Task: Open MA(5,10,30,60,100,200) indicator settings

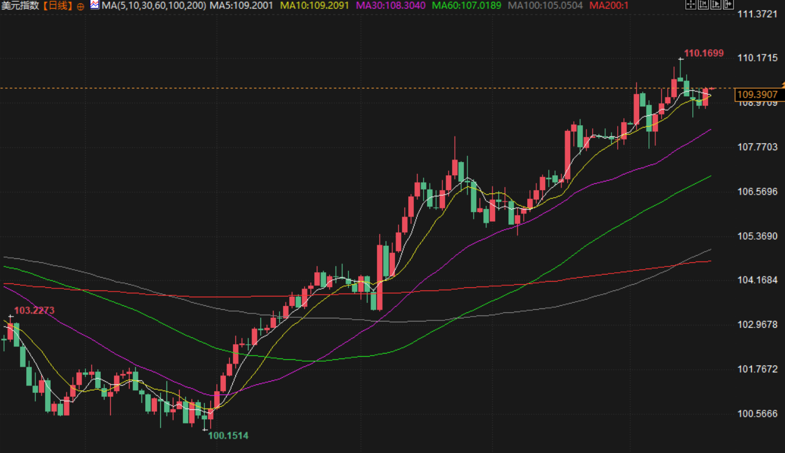Action: tap(153, 5)
